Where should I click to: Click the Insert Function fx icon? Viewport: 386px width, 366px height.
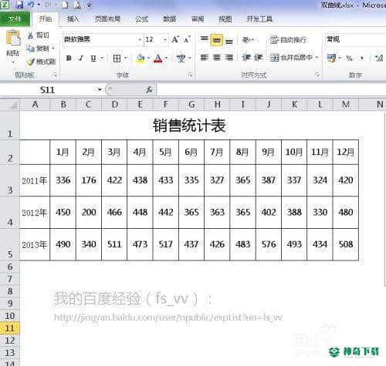pyautogui.click(x=149, y=89)
